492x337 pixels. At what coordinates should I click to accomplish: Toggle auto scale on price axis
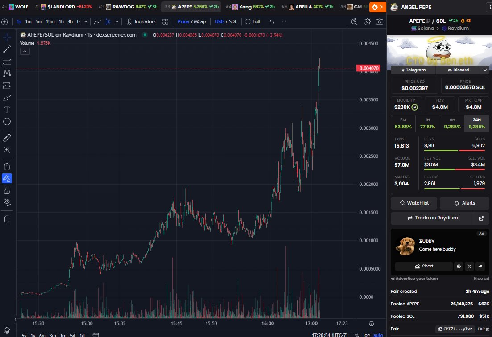click(x=378, y=335)
